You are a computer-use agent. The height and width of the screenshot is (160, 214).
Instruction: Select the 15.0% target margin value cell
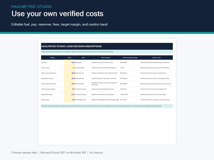(x=70, y=94)
